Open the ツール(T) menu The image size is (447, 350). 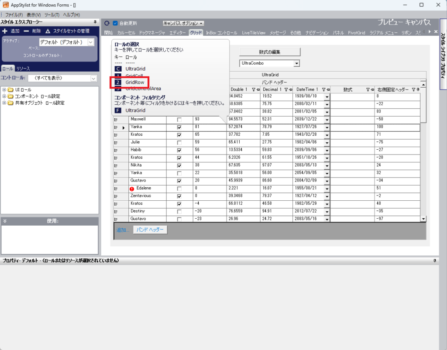pos(52,15)
